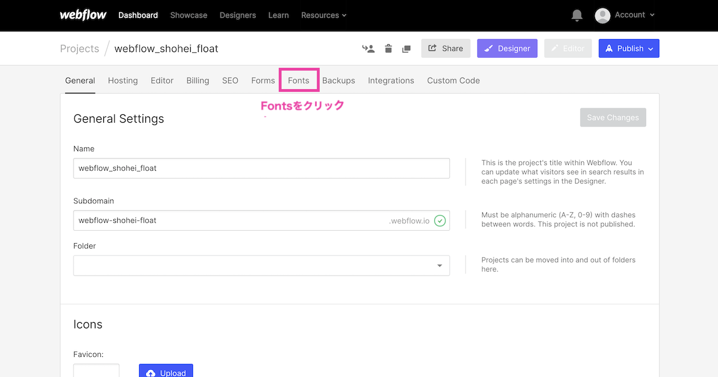Switch to the Hosting tab

[x=123, y=81]
